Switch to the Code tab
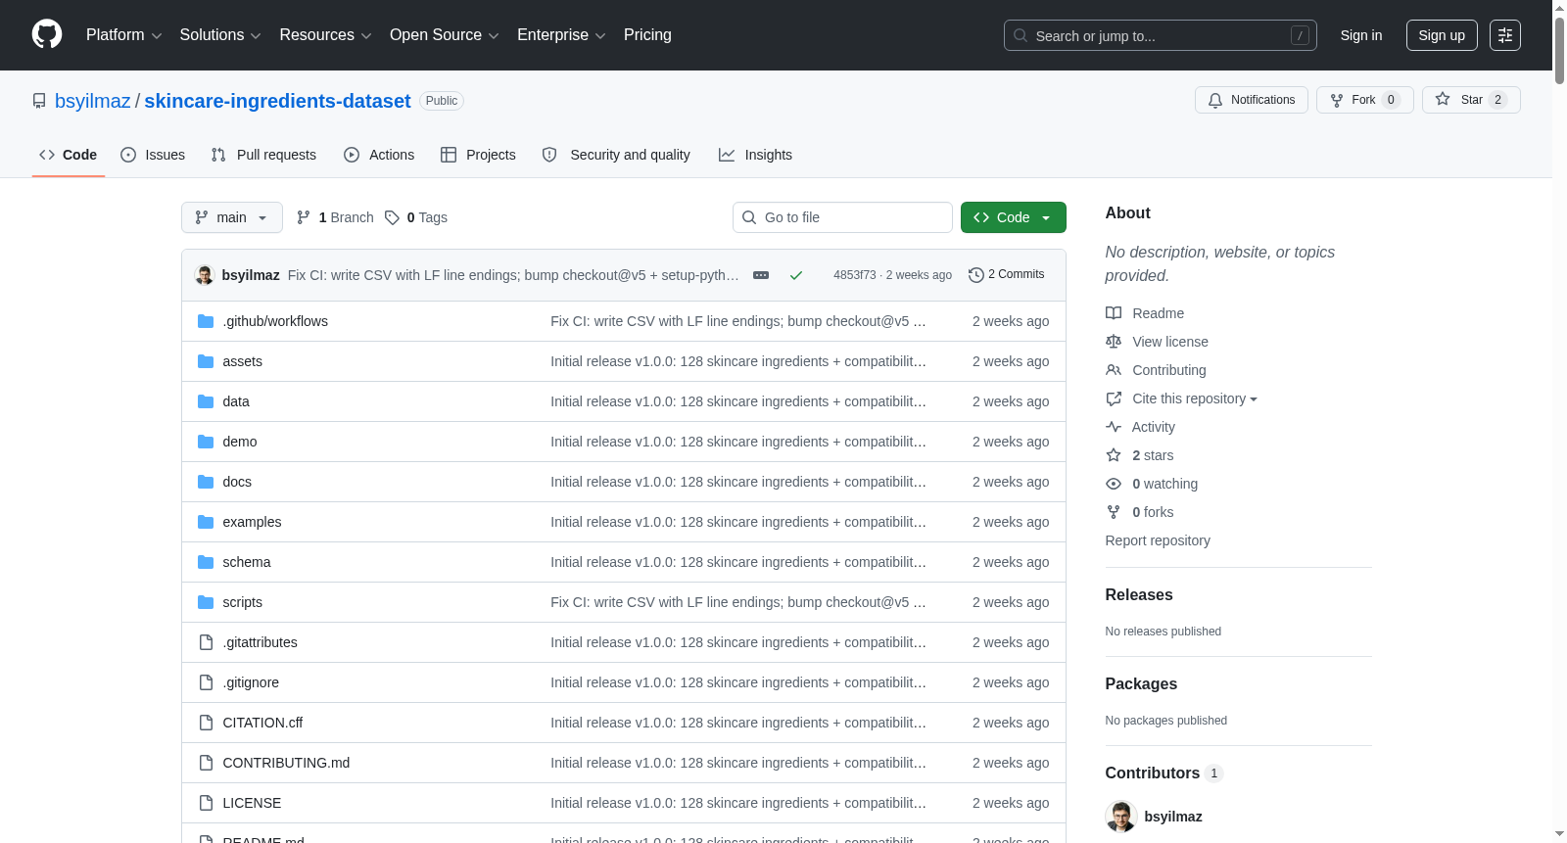Image resolution: width=1567 pixels, height=843 pixels. [x=69, y=155]
